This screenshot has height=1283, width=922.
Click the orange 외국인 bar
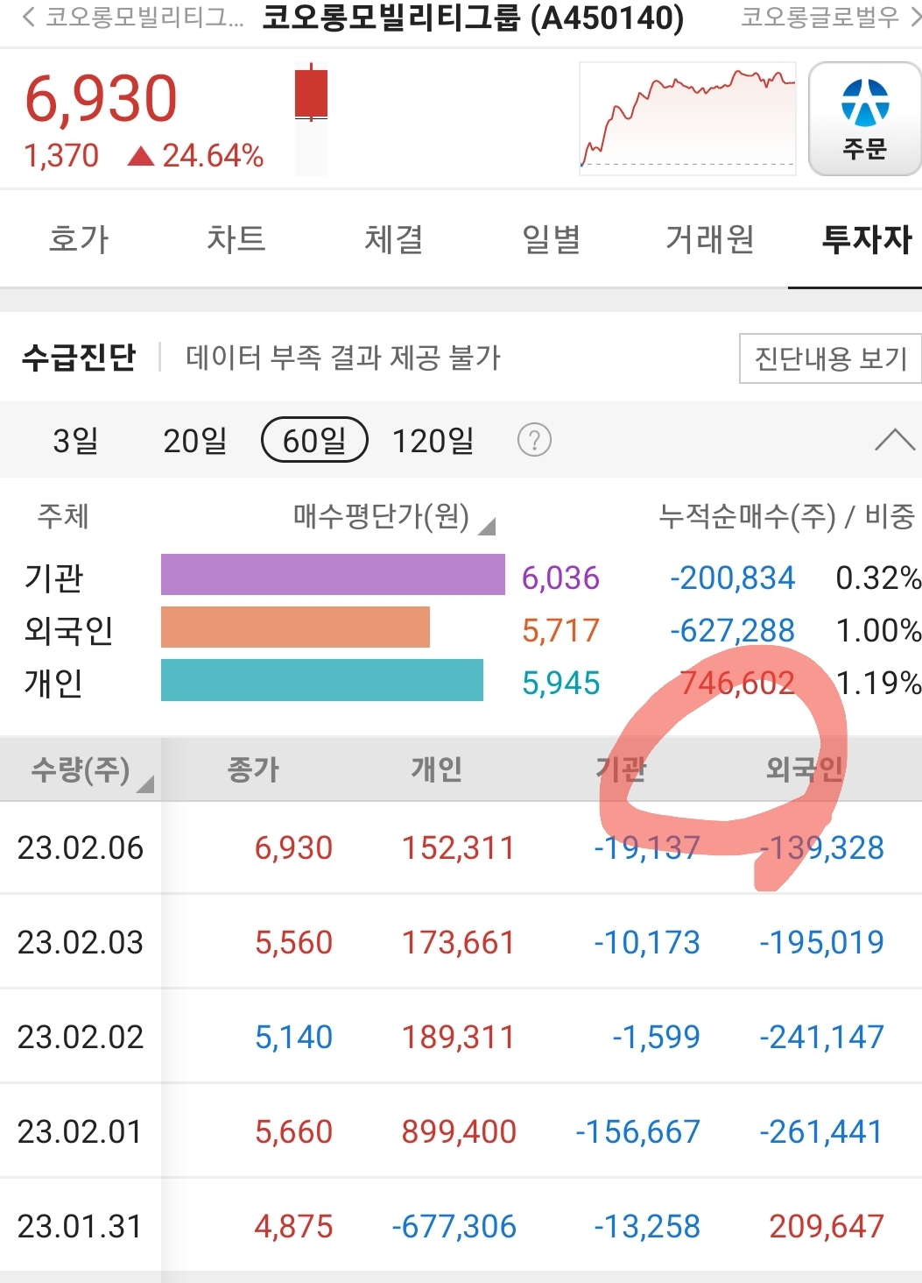point(295,627)
